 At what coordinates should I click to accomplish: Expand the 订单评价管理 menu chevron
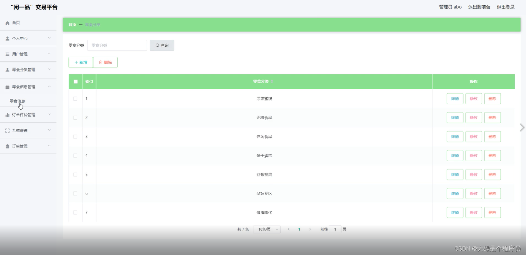pyautogui.click(x=49, y=114)
